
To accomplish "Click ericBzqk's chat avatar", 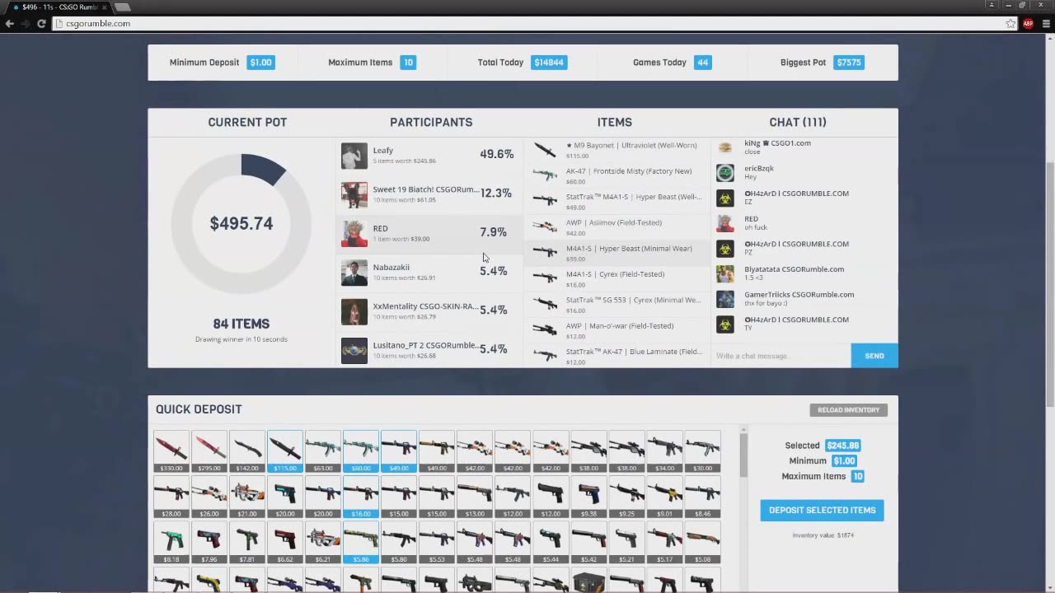I will click(x=725, y=173).
